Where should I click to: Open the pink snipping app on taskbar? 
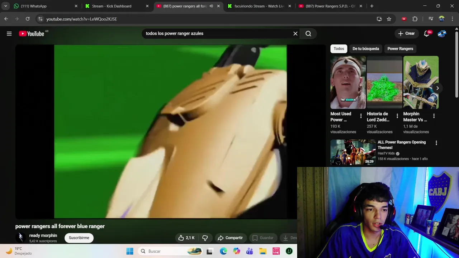[x=276, y=251]
